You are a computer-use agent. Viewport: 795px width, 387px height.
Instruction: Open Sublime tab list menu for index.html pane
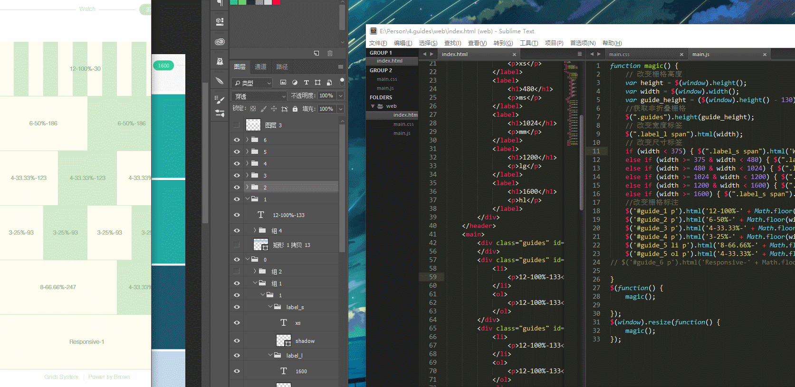click(580, 54)
